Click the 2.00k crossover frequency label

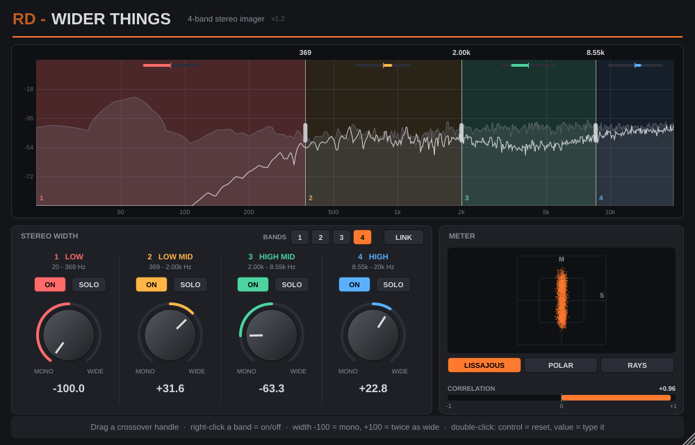(x=461, y=52)
